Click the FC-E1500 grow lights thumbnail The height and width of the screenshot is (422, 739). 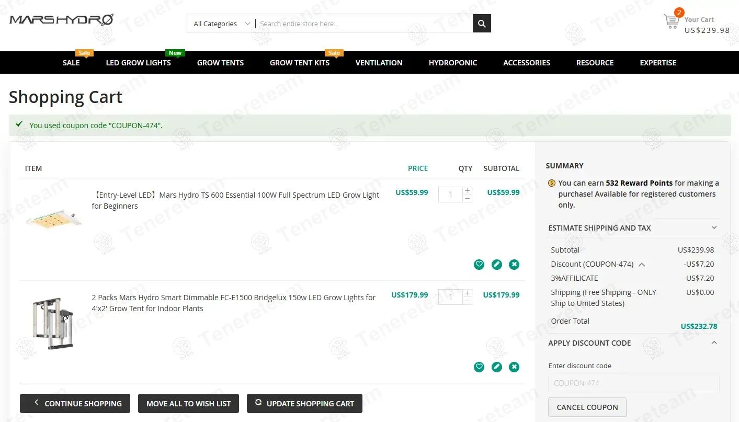tap(54, 324)
